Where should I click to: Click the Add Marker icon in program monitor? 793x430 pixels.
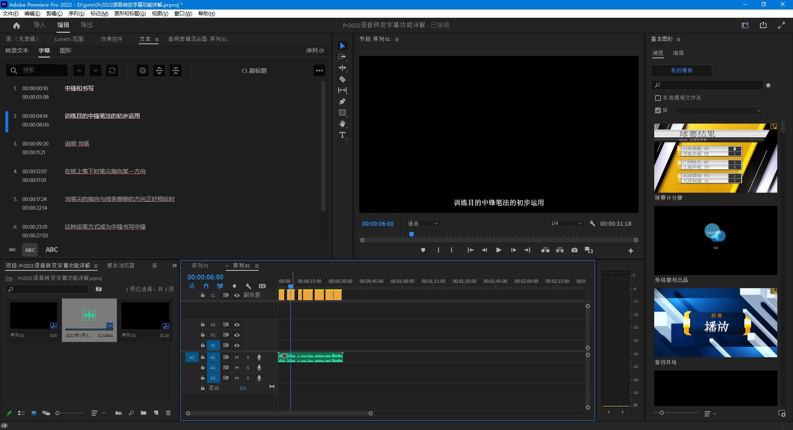[423, 250]
